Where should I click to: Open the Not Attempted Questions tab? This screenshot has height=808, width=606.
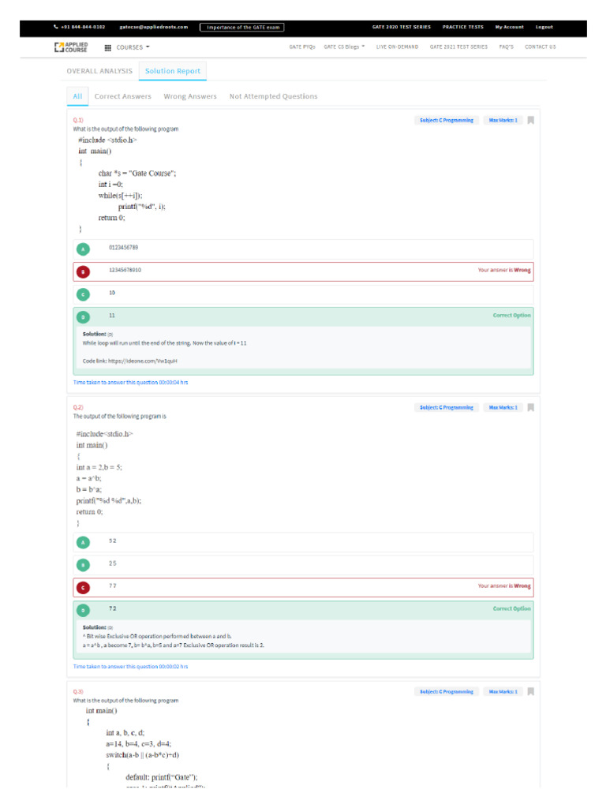tap(274, 96)
